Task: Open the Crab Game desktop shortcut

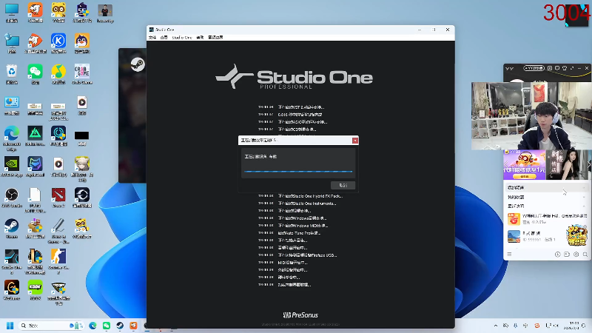Action: click(x=82, y=71)
